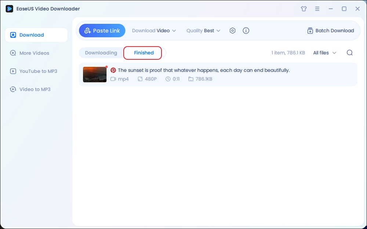The image size is (367, 229).
Task: Open the sunset video thumbnail
Action: click(x=95, y=74)
